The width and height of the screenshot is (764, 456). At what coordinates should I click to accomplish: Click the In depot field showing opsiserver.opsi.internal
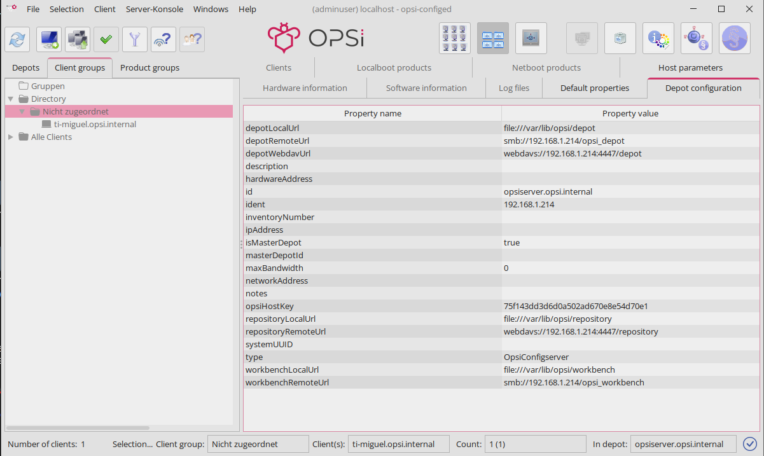point(683,444)
